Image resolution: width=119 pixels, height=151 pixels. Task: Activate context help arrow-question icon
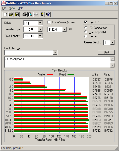tap(48, 15)
